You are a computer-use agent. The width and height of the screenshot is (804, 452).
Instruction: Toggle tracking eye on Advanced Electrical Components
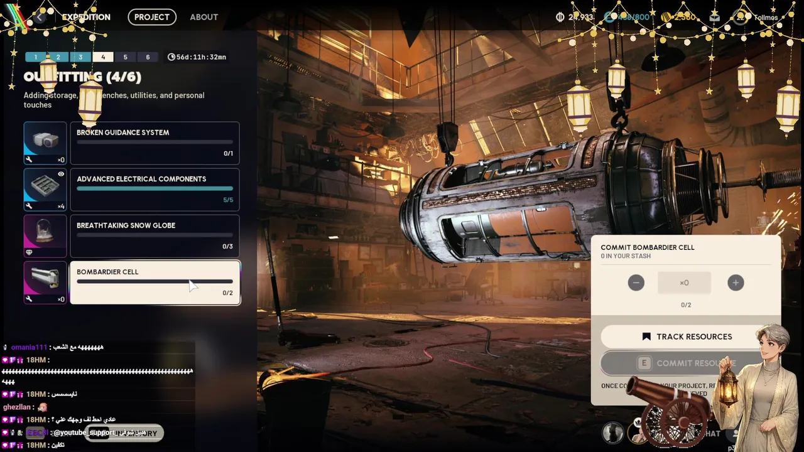[61, 174]
